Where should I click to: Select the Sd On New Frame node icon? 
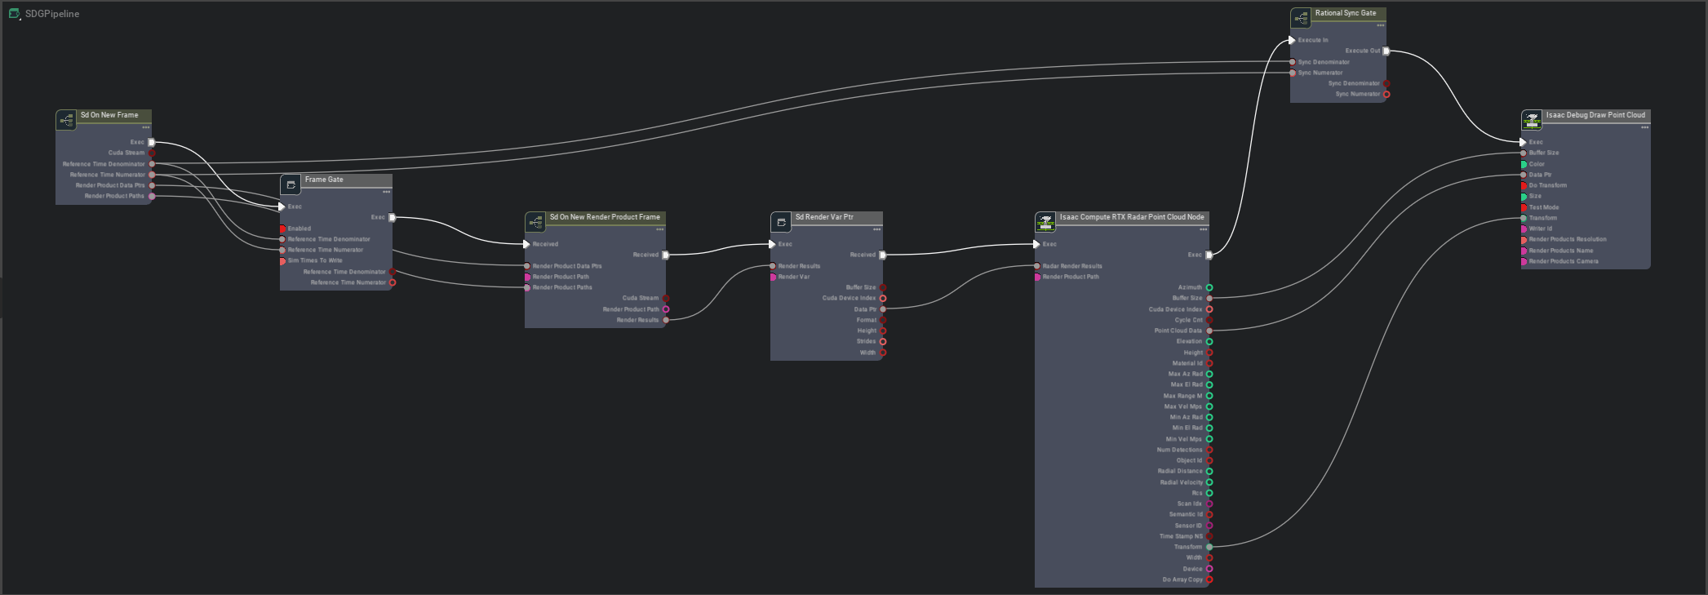67,120
